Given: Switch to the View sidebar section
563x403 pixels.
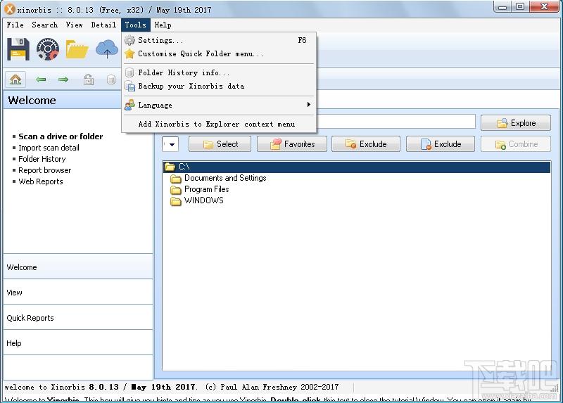Looking at the screenshot, I should (x=78, y=292).
